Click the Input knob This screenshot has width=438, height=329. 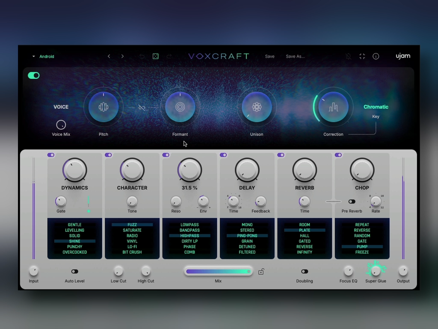pos(33,271)
